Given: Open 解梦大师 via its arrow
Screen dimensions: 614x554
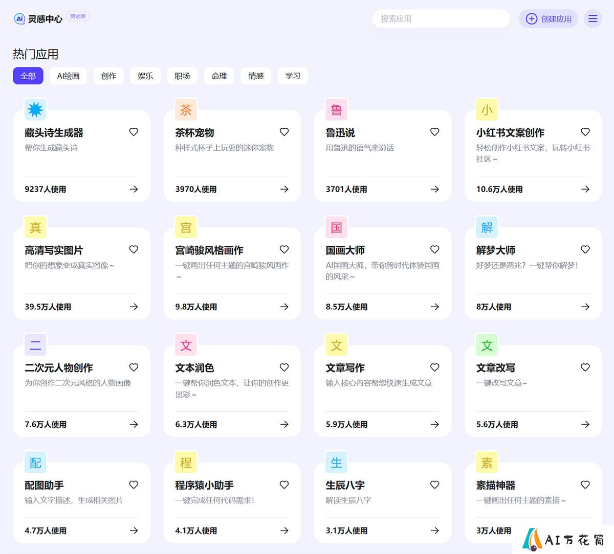Looking at the screenshot, I should [x=585, y=307].
